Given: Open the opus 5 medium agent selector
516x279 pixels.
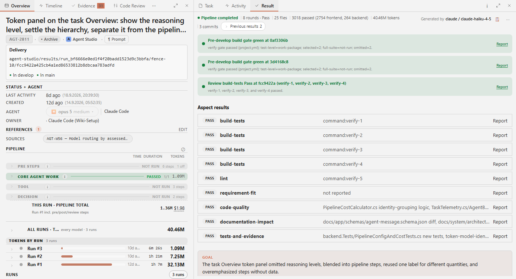Looking at the screenshot, I should tap(72, 112).
